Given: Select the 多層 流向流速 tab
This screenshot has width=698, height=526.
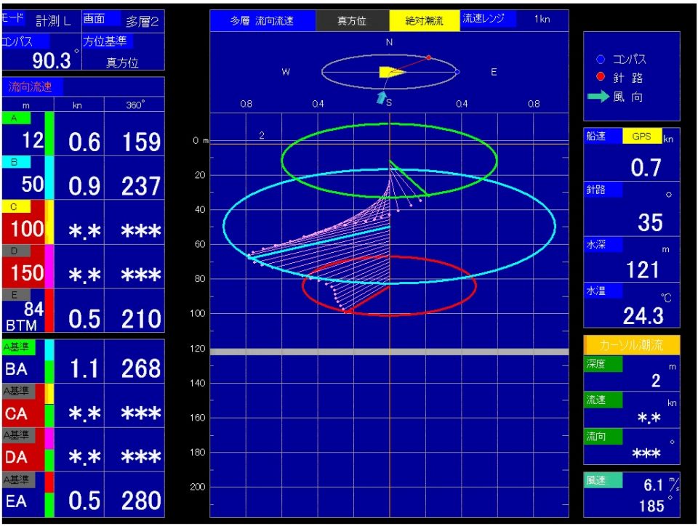Looking at the screenshot, I should click(x=262, y=20).
